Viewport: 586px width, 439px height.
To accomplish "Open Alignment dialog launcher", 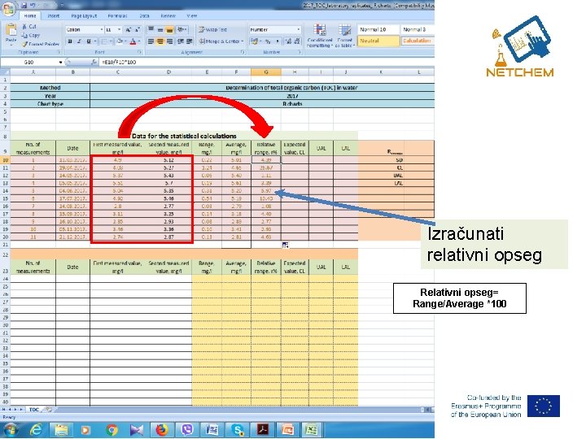I will (x=243, y=52).
